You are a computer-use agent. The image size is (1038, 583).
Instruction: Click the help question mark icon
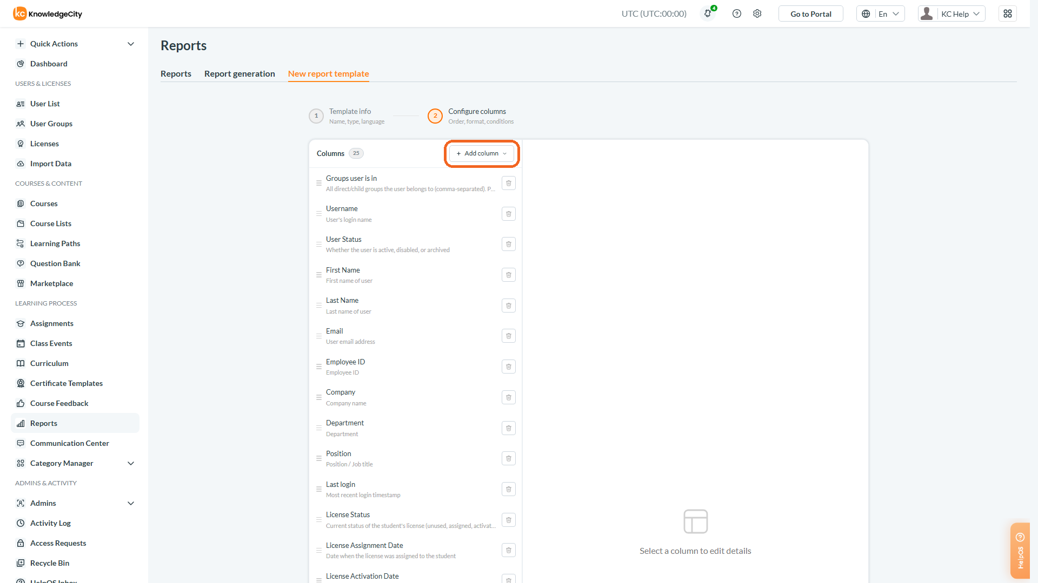click(x=736, y=13)
